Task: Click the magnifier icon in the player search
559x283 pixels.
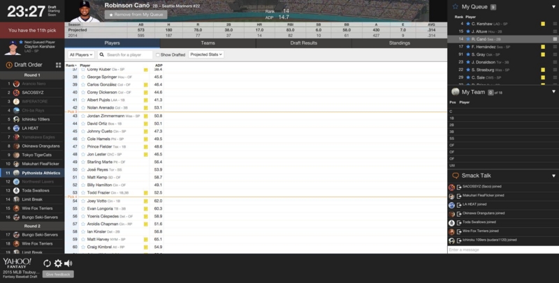Action: pyautogui.click(x=101, y=55)
